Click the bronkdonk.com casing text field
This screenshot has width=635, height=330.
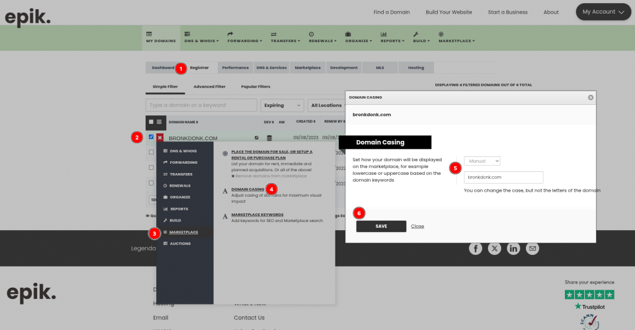[504, 177]
